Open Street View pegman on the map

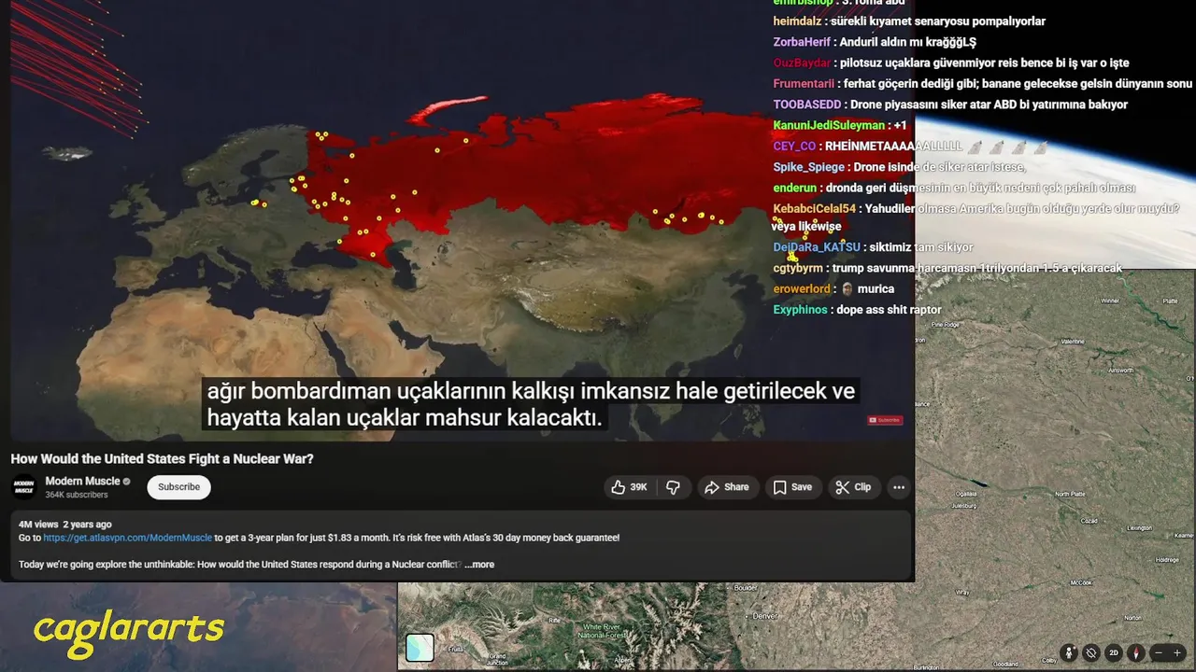point(1069,653)
